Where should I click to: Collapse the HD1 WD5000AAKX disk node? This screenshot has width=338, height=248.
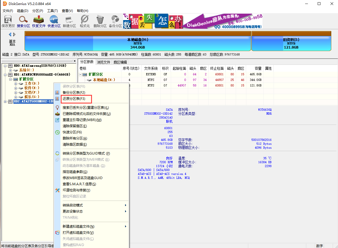click(5, 75)
